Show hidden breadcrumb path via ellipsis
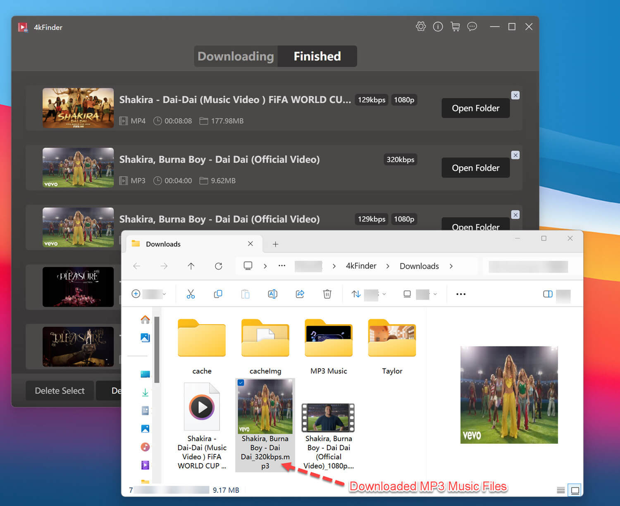This screenshot has height=506, width=620. (282, 266)
